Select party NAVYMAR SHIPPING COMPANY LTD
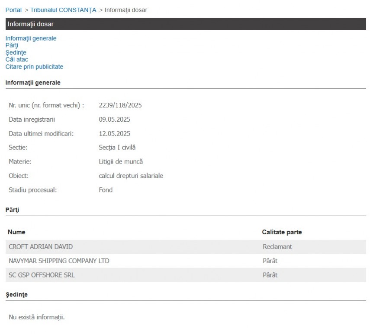This screenshot has width=370, height=334. [x=59, y=261]
